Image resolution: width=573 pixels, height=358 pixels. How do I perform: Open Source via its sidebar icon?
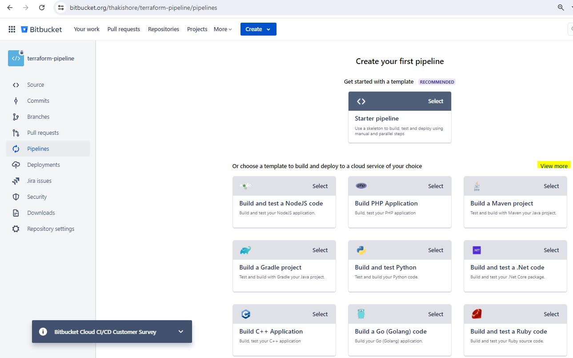click(16, 85)
